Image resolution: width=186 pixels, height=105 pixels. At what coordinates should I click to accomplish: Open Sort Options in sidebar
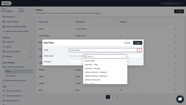(x=11, y=76)
